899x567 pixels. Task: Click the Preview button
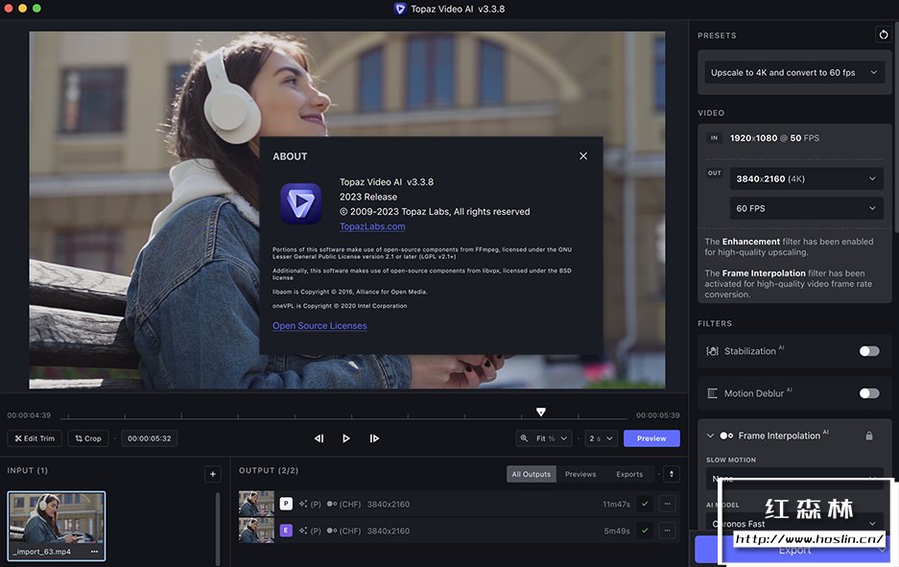coord(651,438)
